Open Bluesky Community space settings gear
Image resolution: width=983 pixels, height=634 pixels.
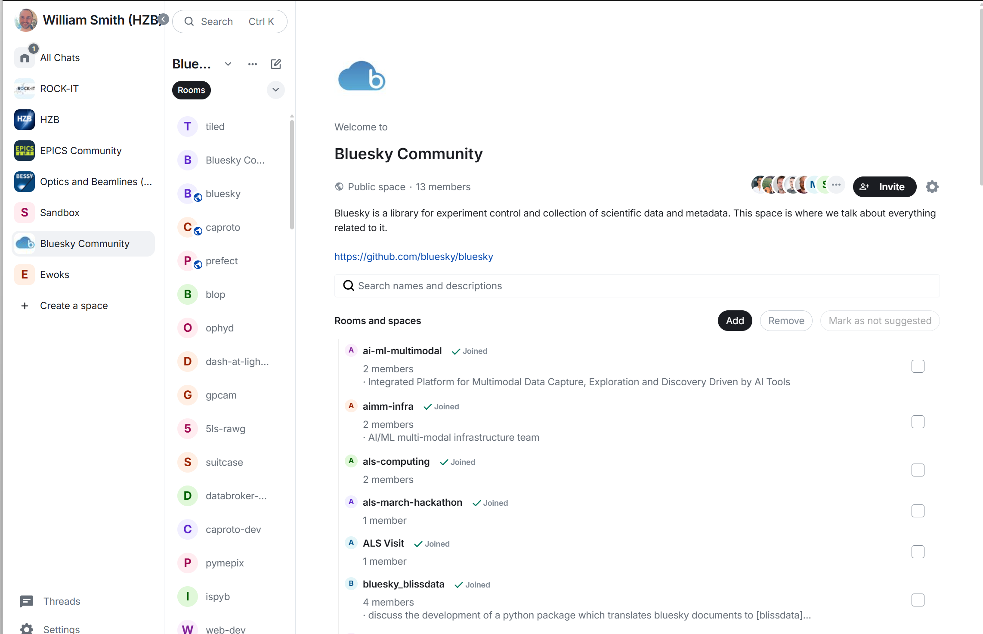tap(932, 187)
